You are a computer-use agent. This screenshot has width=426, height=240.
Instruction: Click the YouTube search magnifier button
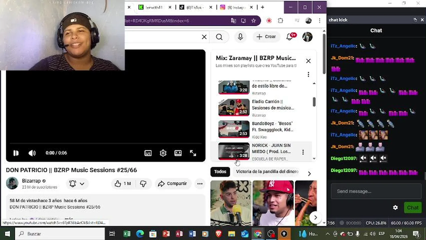click(x=219, y=37)
